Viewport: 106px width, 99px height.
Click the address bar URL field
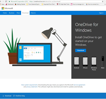(x=56, y=1)
